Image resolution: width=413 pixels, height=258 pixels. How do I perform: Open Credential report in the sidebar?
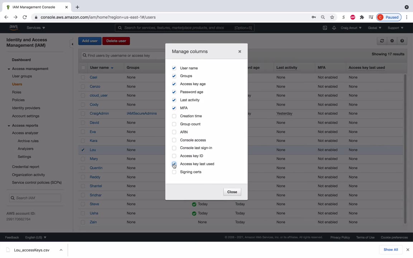25,167
